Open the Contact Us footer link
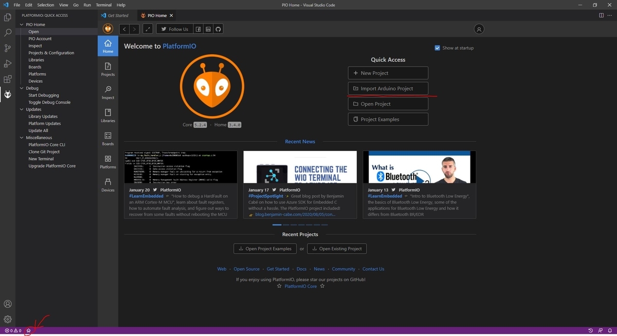617x336 pixels. pos(373,269)
